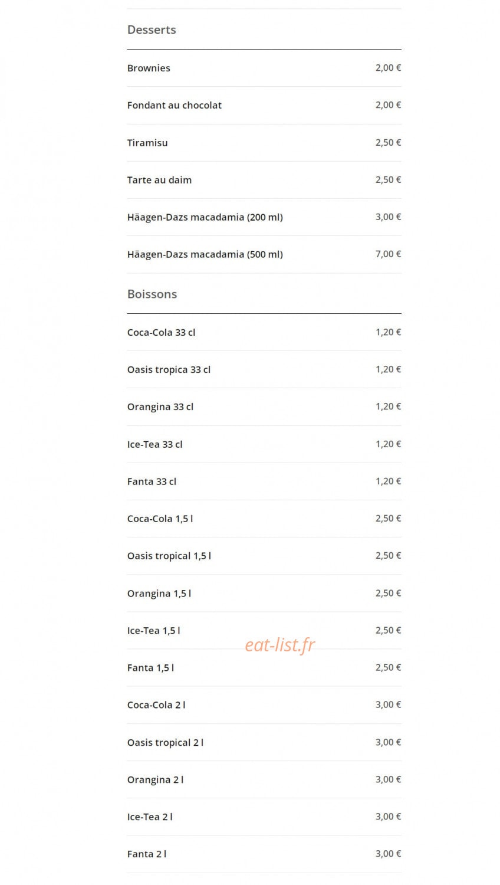Pick Oasis tropical 1,5 l
This screenshot has width=500, height=885.
(x=264, y=556)
